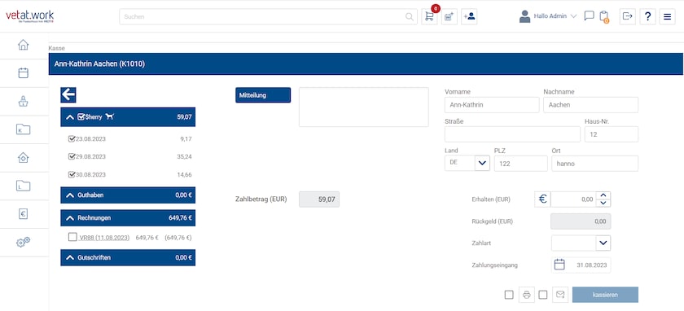The height and width of the screenshot is (311, 684).
Task: Collapse the Sherry section
Action: (70, 117)
